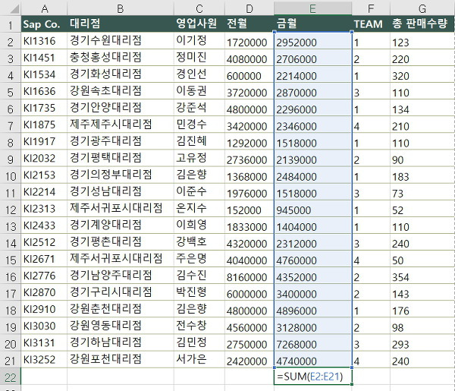Select column B header
The width and height of the screenshot is (455, 391).
point(121,8)
